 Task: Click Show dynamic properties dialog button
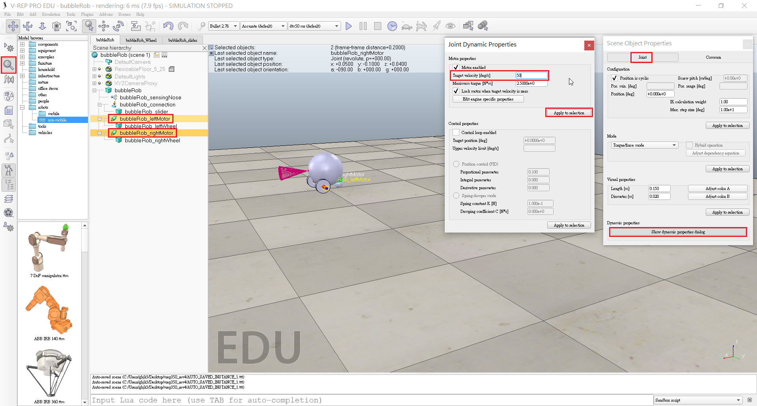678,232
